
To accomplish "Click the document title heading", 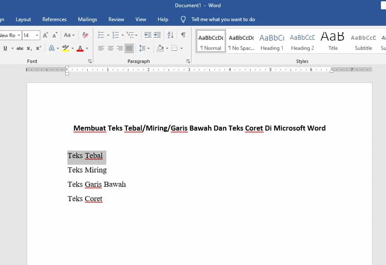I will [200, 128].
